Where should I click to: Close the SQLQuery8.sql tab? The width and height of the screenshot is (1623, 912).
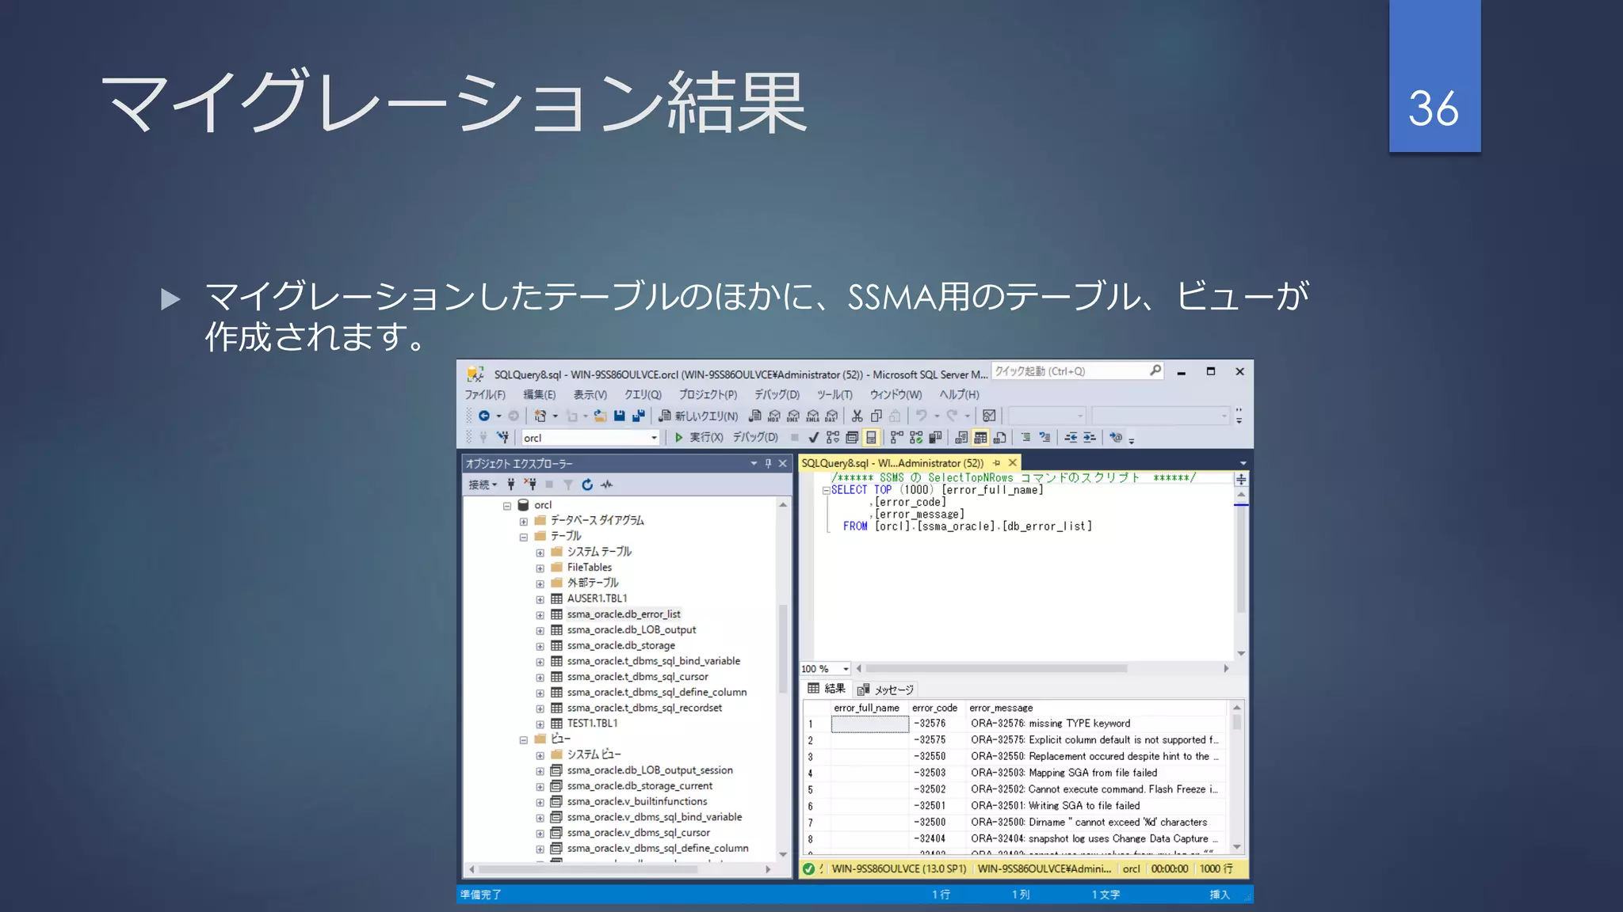(1012, 463)
